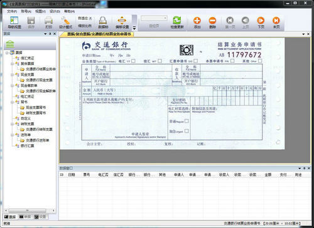This screenshot has height=228, width=314.
Task: Open the 设计 menu
Action: tap(55, 11)
